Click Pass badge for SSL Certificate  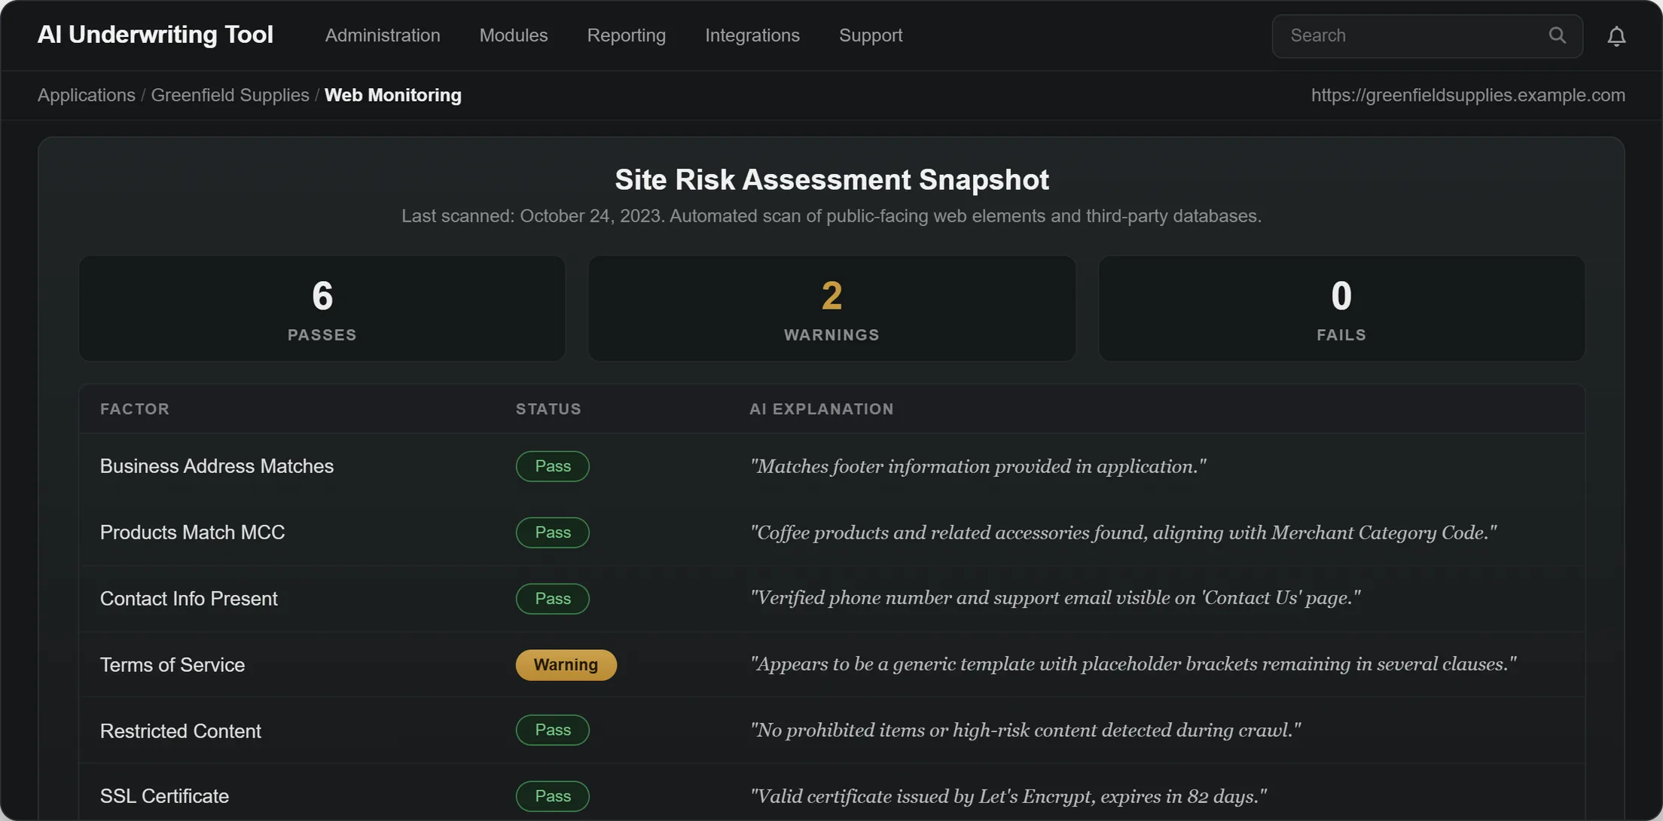pyautogui.click(x=552, y=796)
